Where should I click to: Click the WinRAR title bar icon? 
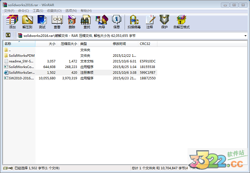click(5, 5)
